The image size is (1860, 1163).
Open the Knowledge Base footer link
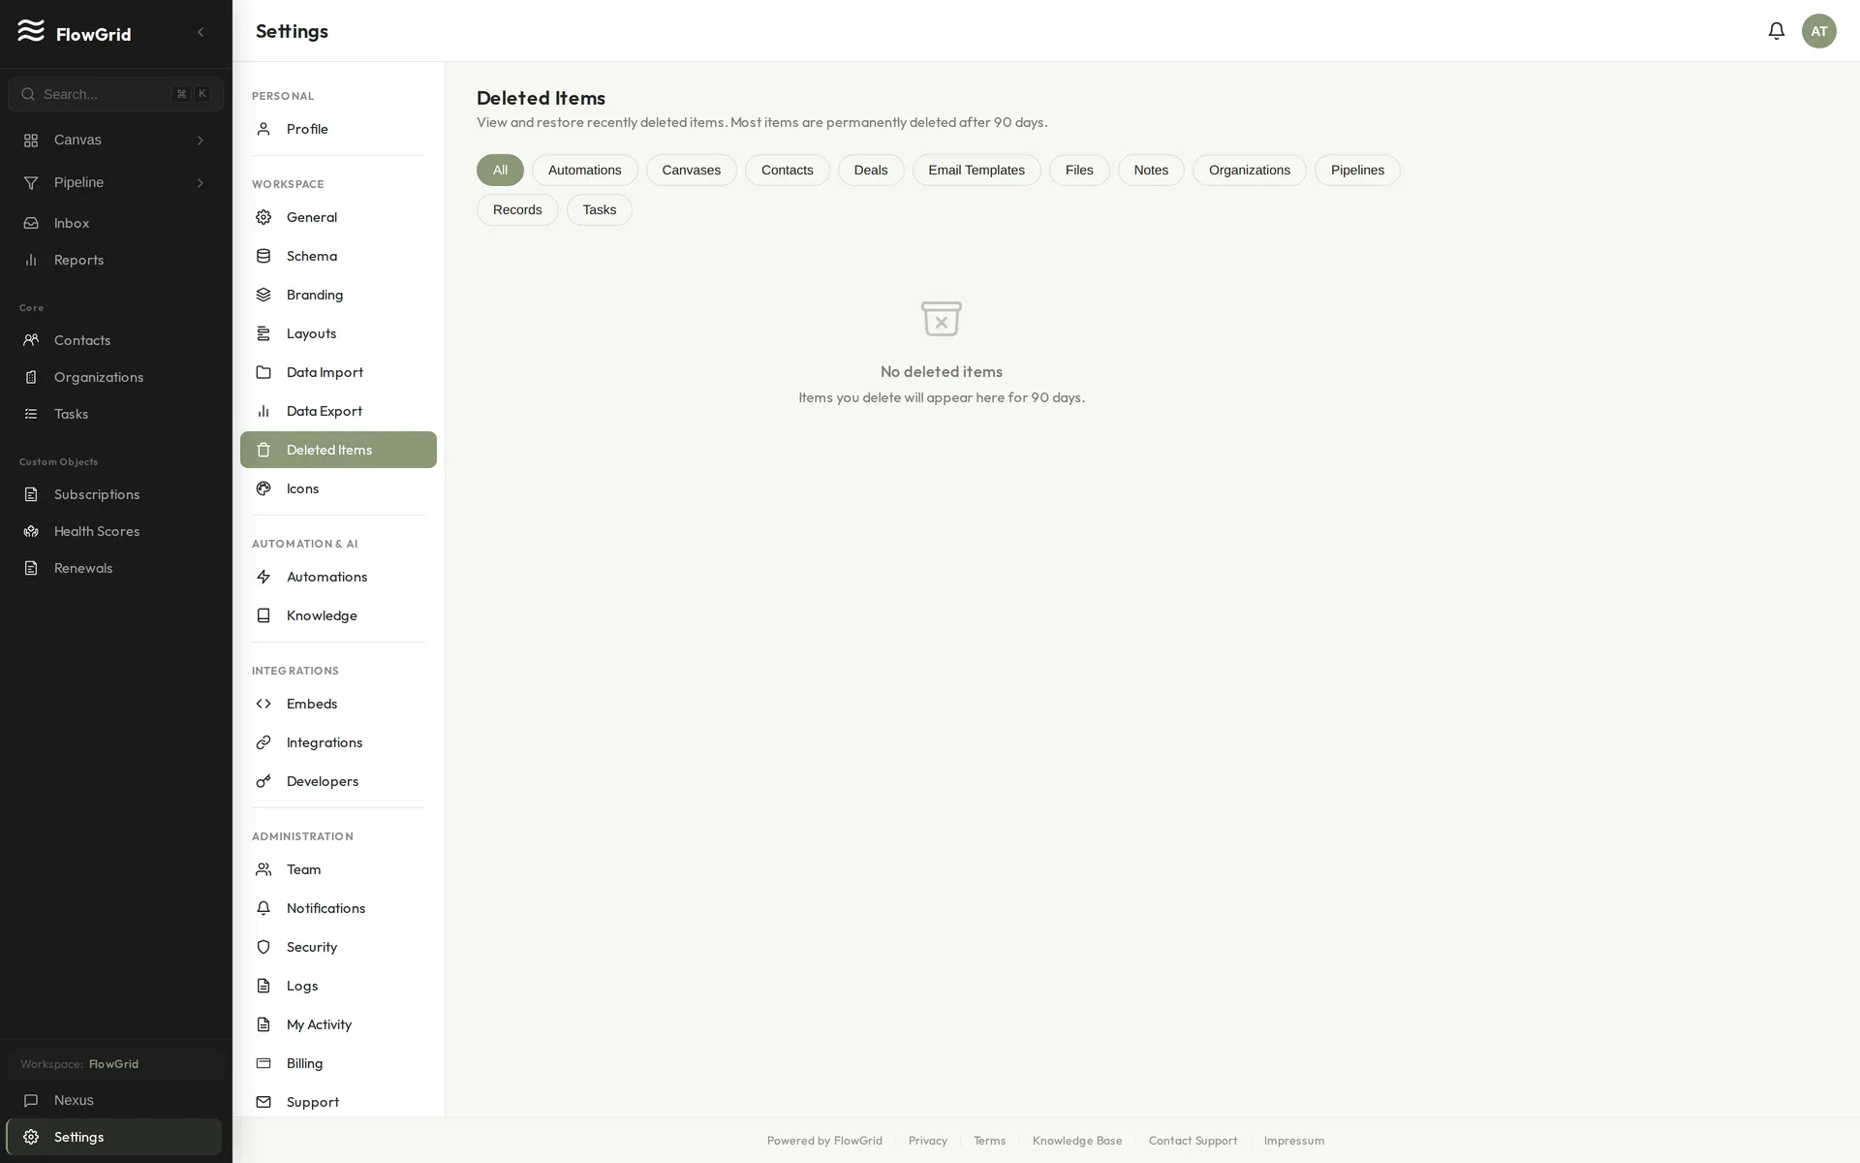pyautogui.click(x=1076, y=1141)
